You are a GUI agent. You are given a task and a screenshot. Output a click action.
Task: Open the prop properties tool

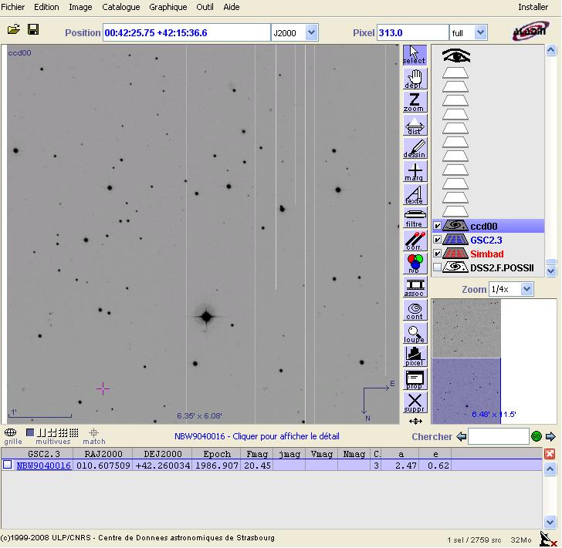415,379
